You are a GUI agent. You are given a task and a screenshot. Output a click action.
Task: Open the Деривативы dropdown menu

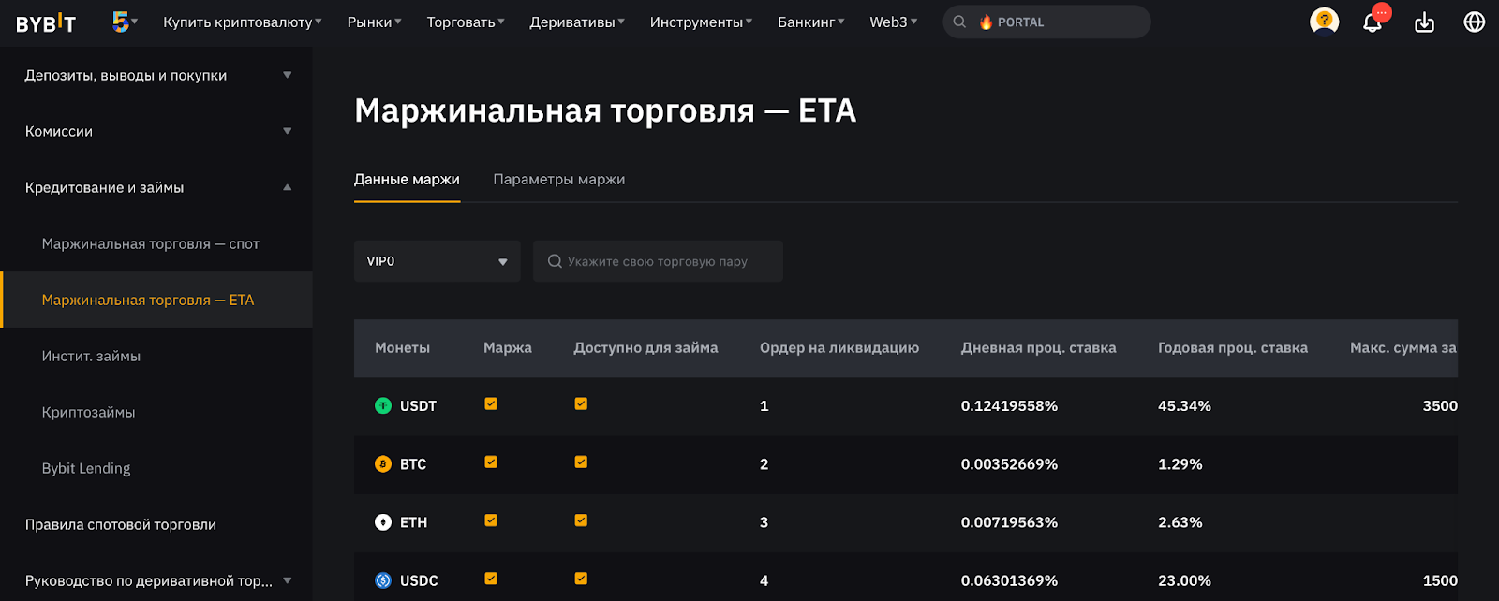point(577,22)
